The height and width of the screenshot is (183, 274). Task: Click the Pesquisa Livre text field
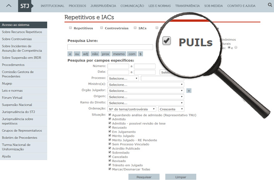pyautogui.click(x=110, y=47)
